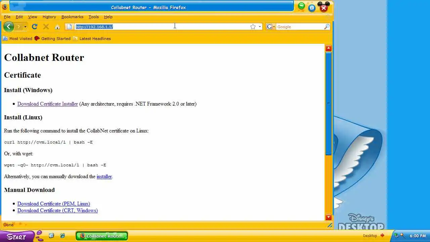430x242 pixels.
Task: Open the Start menu button
Action: click(16, 237)
